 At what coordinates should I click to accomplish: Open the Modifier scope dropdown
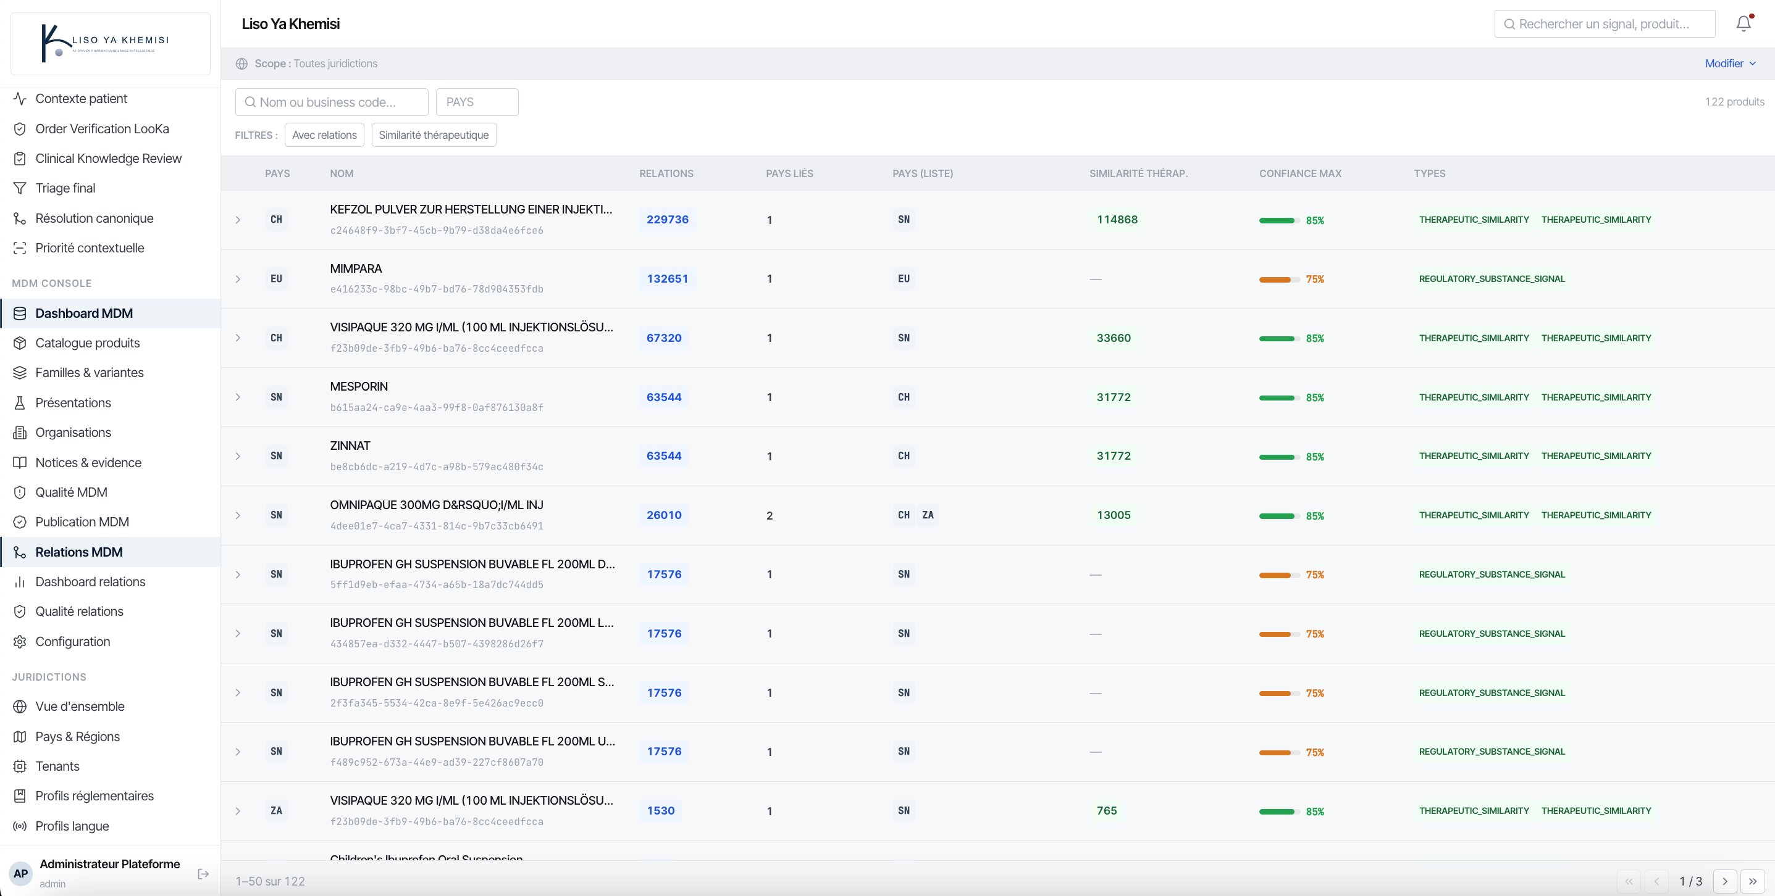tap(1730, 64)
